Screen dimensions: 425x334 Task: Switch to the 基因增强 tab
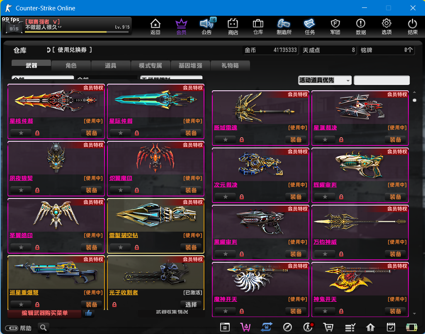(x=190, y=65)
